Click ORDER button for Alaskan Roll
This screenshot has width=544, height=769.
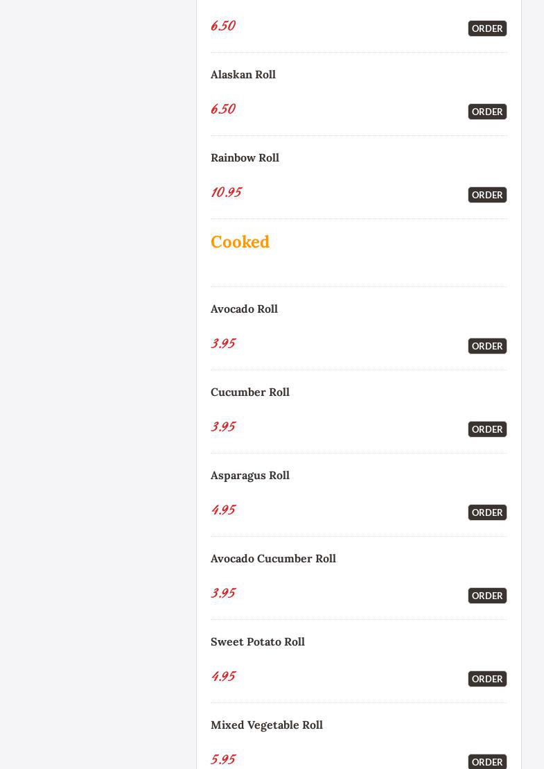(x=487, y=112)
